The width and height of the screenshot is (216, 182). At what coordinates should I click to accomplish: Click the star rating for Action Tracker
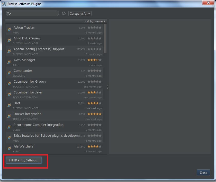click(x=95, y=28)
